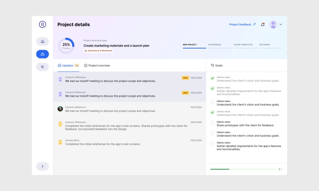The width and height of the screenshot is (319, 191).
Task: Open the user account dropdown chevron
Action: click(x=281, y=24)
